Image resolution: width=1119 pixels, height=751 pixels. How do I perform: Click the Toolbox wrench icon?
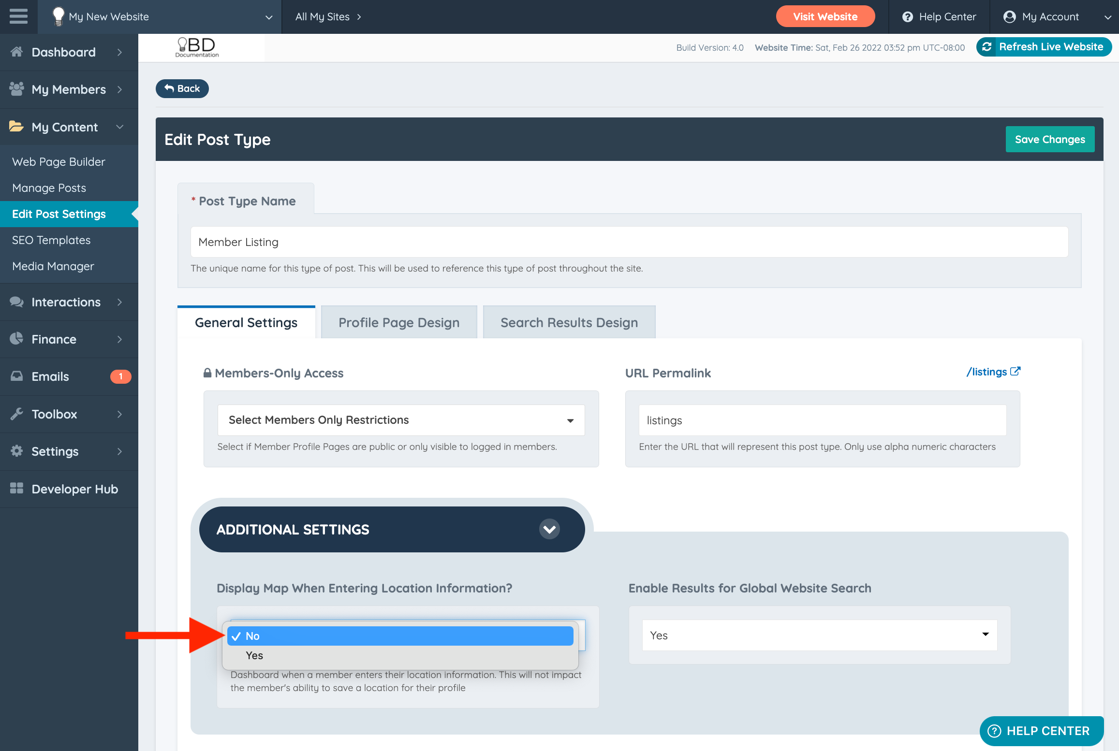tap(16, 414)
